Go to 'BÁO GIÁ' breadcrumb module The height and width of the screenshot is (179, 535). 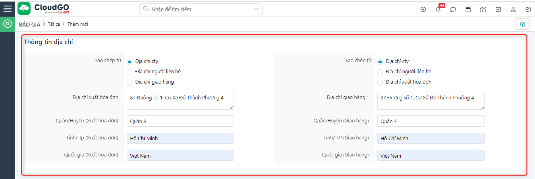point(30,25)
